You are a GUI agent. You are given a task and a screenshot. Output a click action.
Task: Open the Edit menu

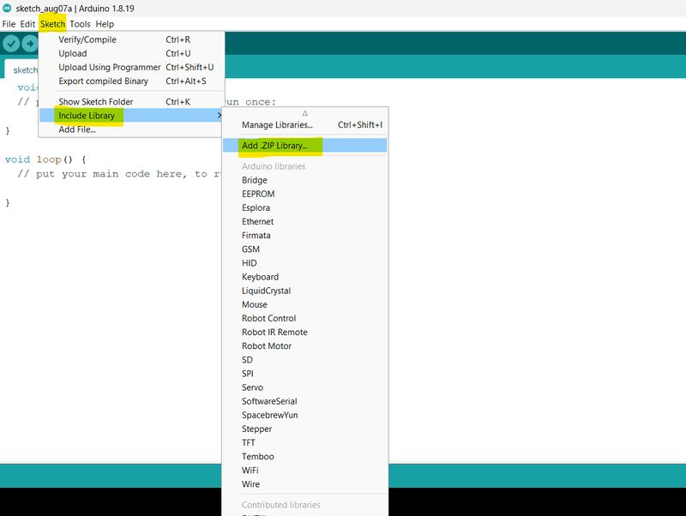tap(27, 24)
